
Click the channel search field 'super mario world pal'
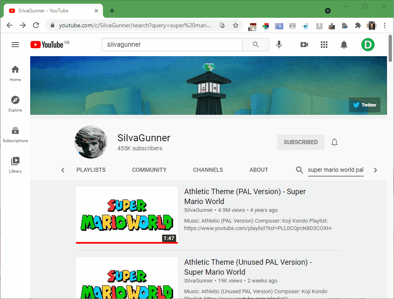[336, 170]
